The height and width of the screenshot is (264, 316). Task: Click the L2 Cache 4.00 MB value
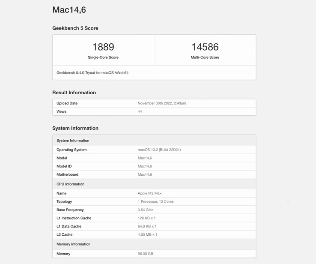click(147, 234)
